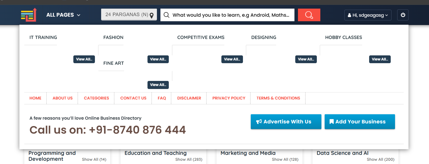Click View All under HOBBY CLASSES
Image resolution: width=429 pixels, height=164 pixels.
tap(380, 59)
